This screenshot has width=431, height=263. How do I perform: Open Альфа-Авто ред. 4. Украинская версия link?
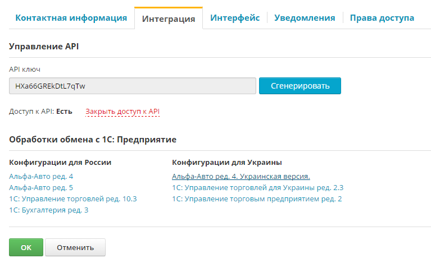click(x=241, y=176)
